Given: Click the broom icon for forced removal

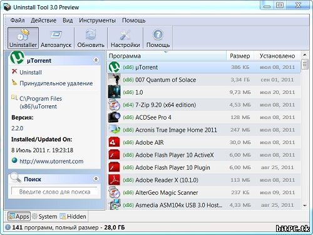Looking at the screenshot, I should click(x=14, y=83).
